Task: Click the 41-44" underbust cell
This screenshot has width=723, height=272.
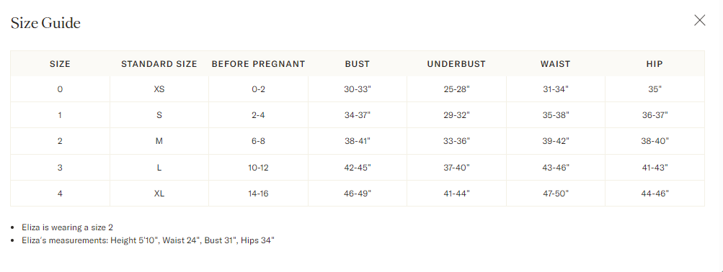Action: pyautogui.click(x=456, y=194)
